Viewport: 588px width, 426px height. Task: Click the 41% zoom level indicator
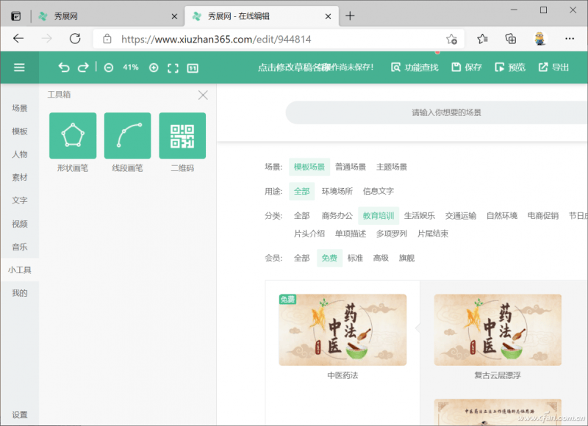[130, 67]
